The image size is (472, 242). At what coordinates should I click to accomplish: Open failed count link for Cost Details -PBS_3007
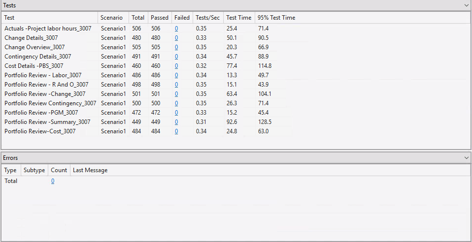(176, 66)
